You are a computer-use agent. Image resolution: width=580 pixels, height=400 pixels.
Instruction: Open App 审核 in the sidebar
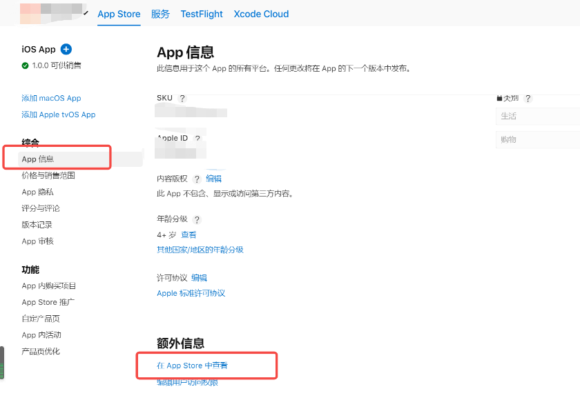pyautogui.click(x=37, y=241)
